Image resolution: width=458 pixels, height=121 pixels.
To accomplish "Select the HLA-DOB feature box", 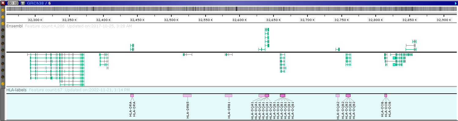I will tap(385, 95).
